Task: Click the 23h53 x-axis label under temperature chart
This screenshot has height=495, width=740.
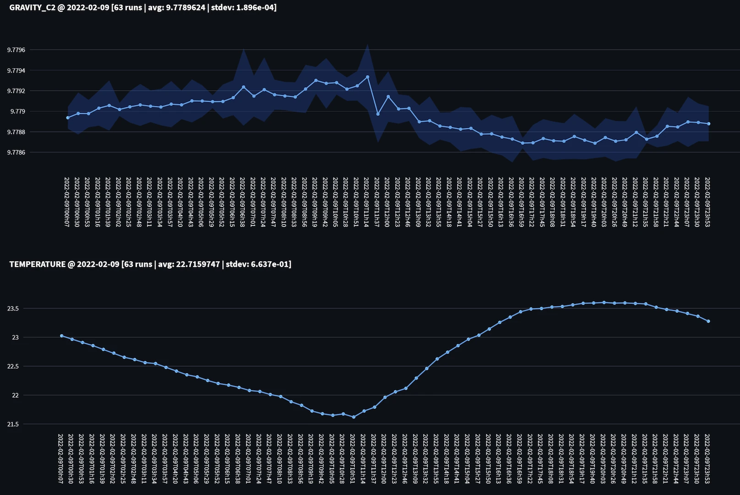Action: point(707,459)
